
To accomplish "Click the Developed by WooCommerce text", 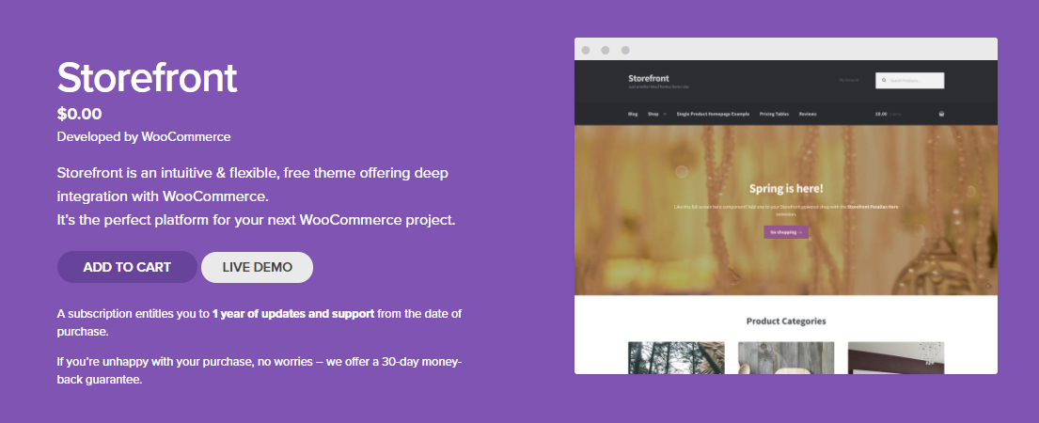I will (x=144, y=137).
